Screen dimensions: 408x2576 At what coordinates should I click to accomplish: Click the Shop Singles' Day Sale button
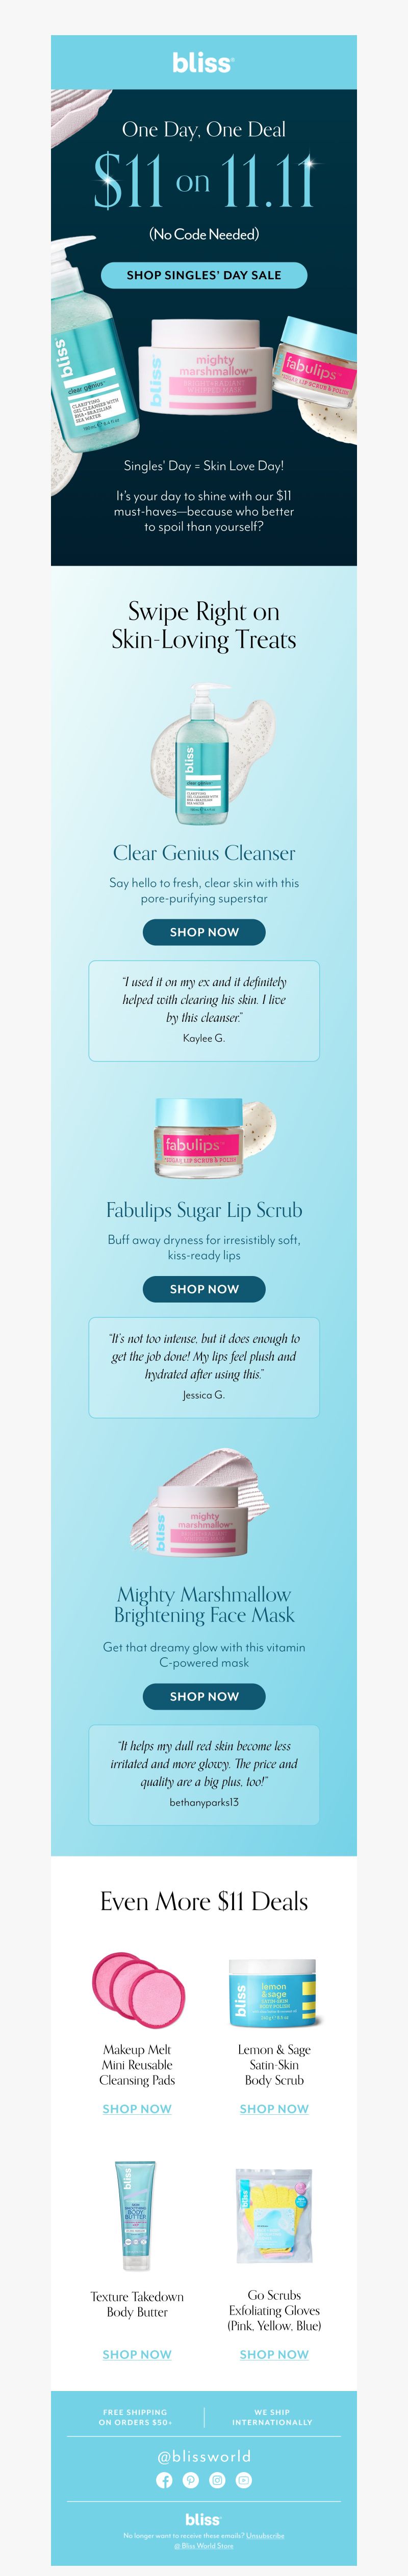204,275
